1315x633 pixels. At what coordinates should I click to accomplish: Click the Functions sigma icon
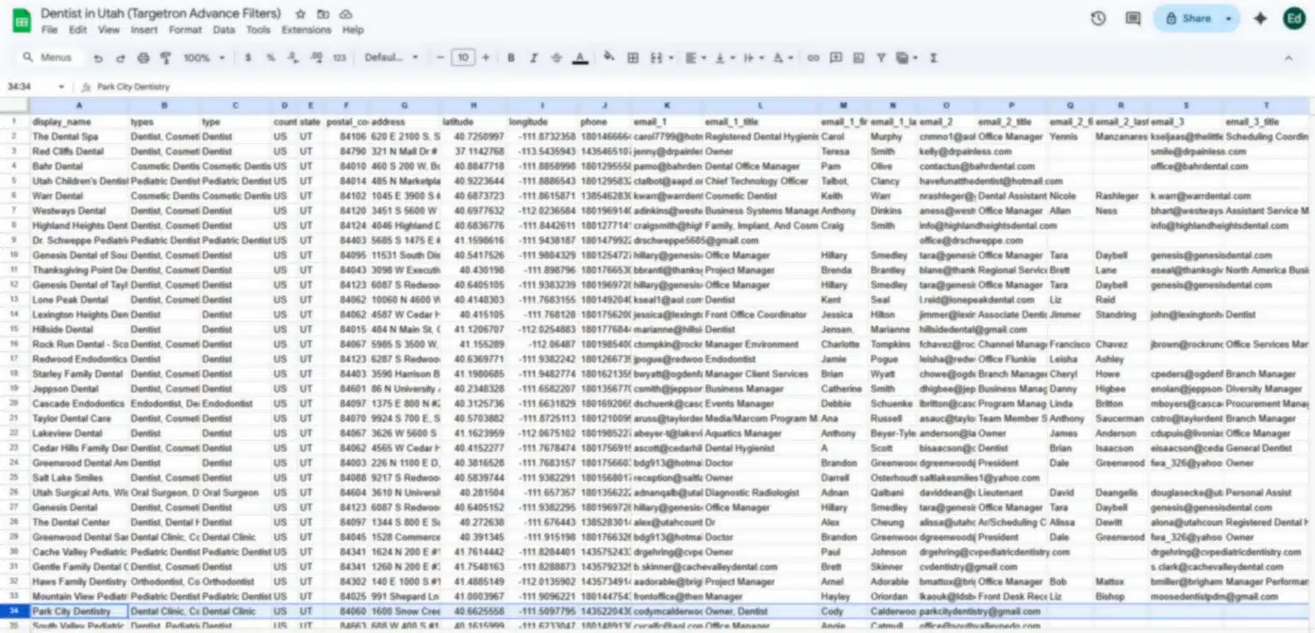pos(934,58)
